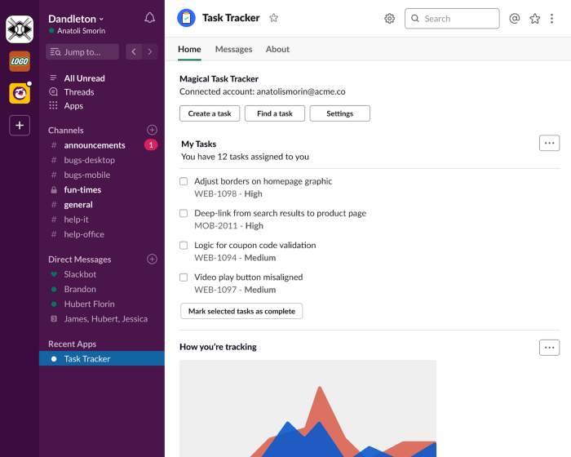Click Create a task button

210,113
